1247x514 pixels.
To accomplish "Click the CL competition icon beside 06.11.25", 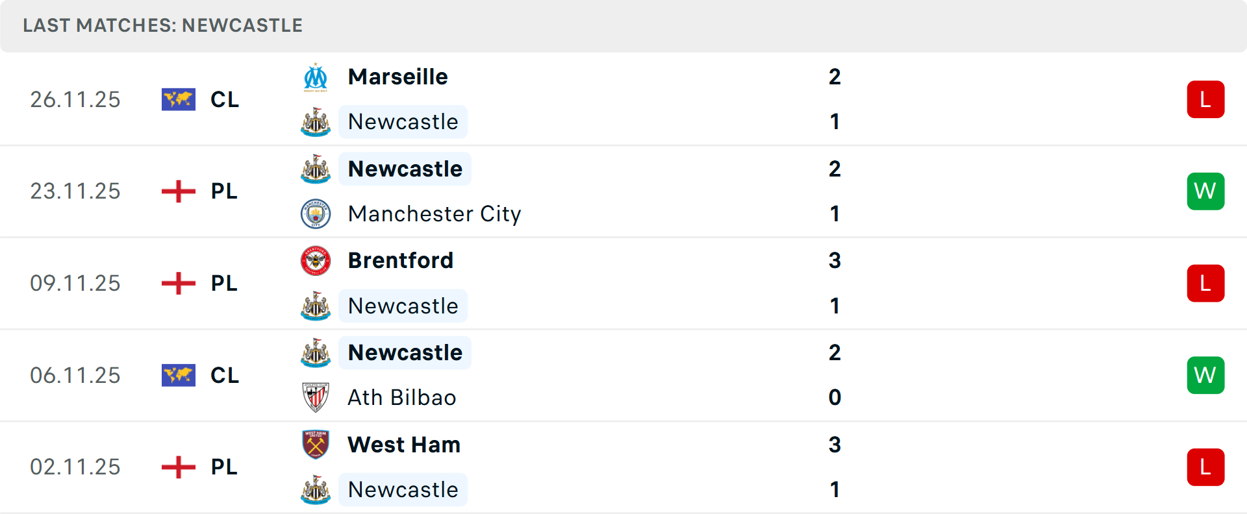I will [178, 375].
